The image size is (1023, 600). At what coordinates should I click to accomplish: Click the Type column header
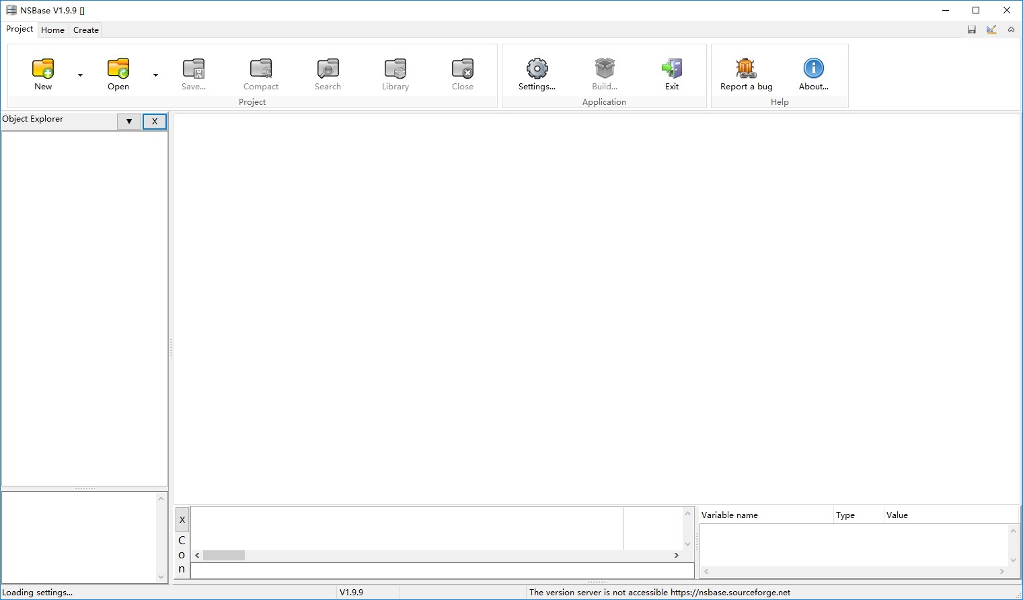(858, 515)
